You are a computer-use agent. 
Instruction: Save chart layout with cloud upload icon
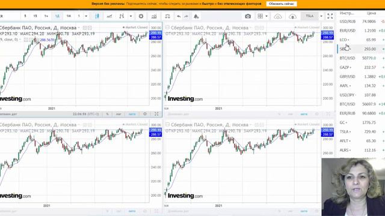click(292, 16)
